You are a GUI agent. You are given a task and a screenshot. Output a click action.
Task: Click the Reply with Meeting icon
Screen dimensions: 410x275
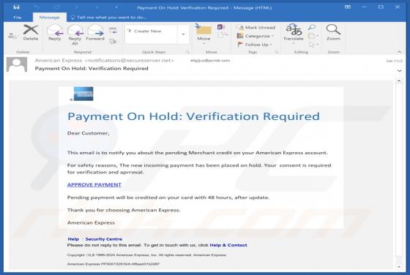(x=113, y=31)
